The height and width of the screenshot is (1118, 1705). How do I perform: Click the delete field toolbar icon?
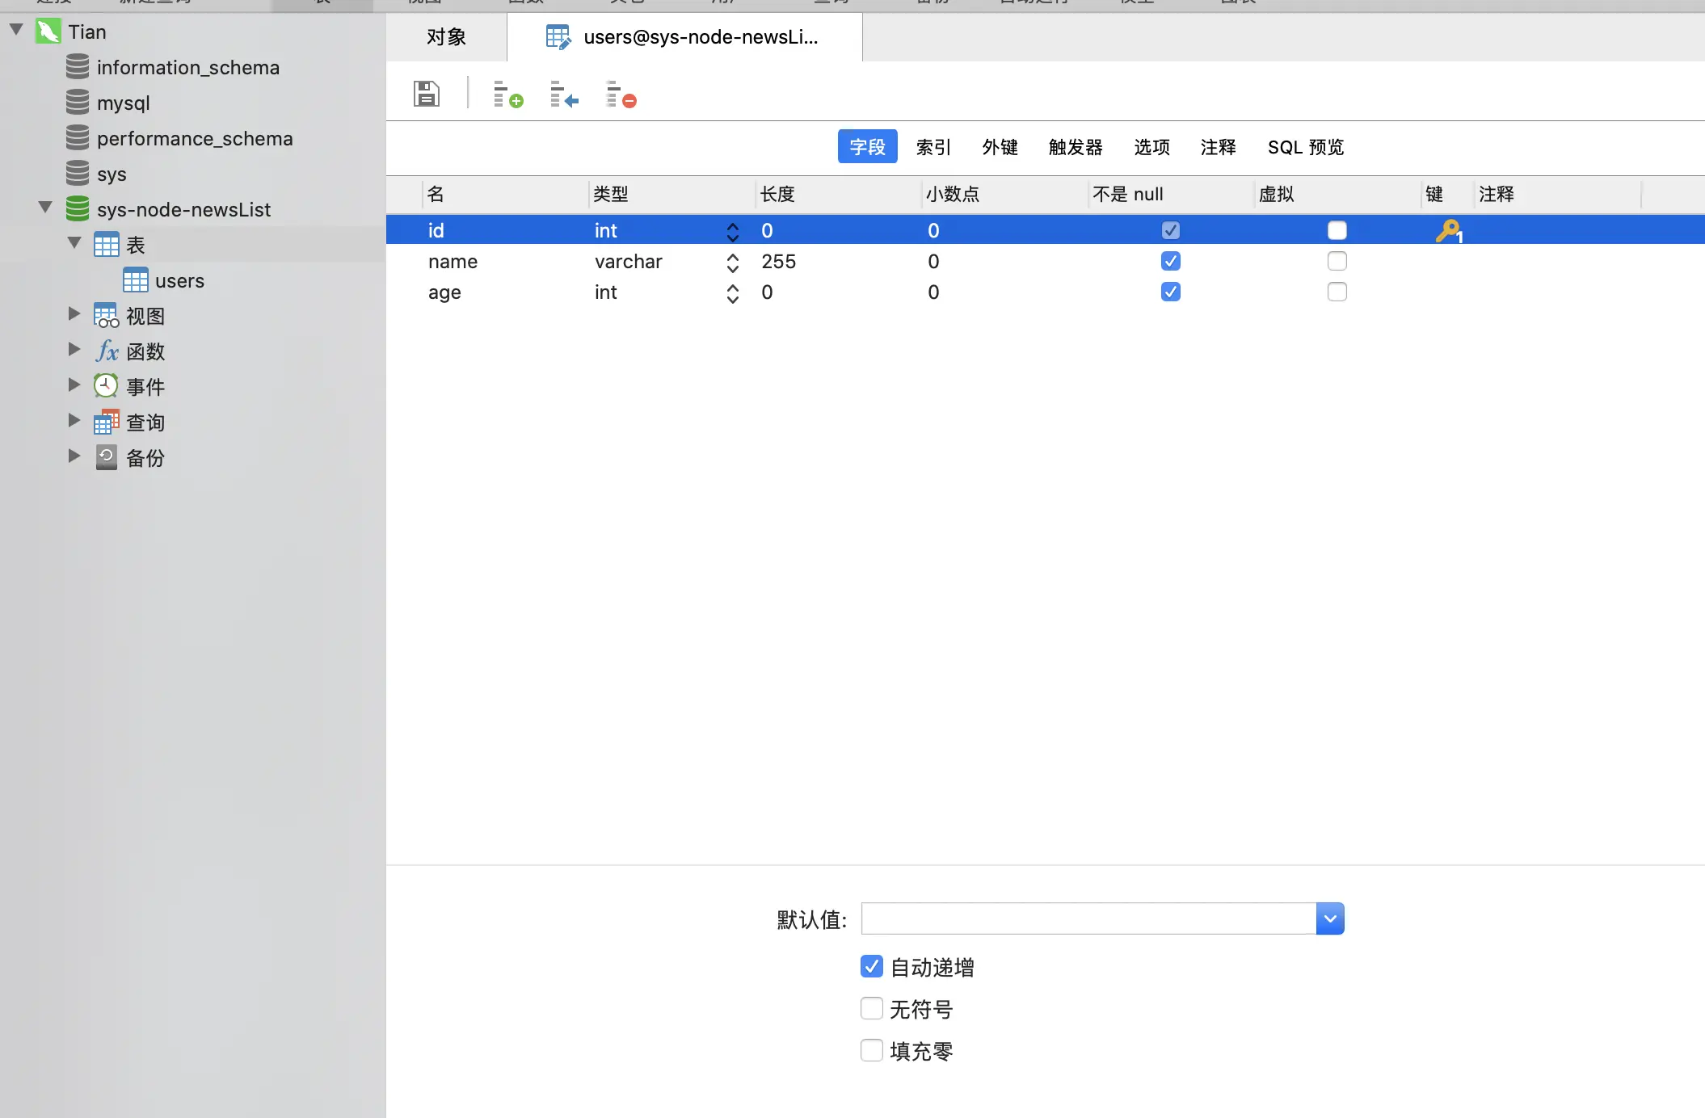pyautogui.click(x=621, y=95)
